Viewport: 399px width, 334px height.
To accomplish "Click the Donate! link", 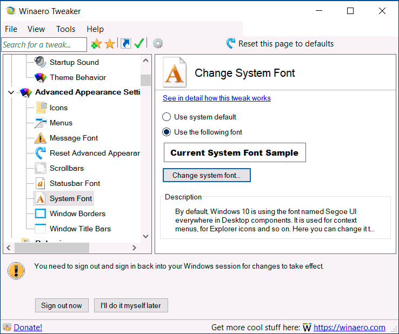I will (x=28, y=327).
